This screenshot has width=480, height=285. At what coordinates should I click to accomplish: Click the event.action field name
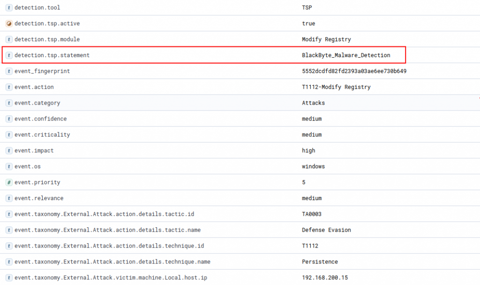34,87
